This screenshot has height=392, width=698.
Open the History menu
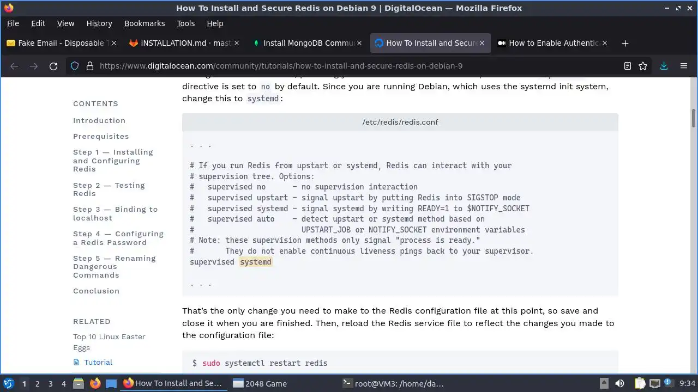[99, 23]
